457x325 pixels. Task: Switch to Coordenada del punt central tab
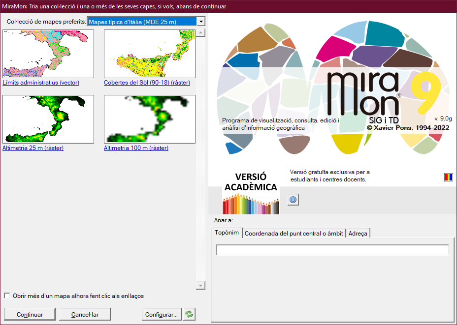click(x=294, y=234)
